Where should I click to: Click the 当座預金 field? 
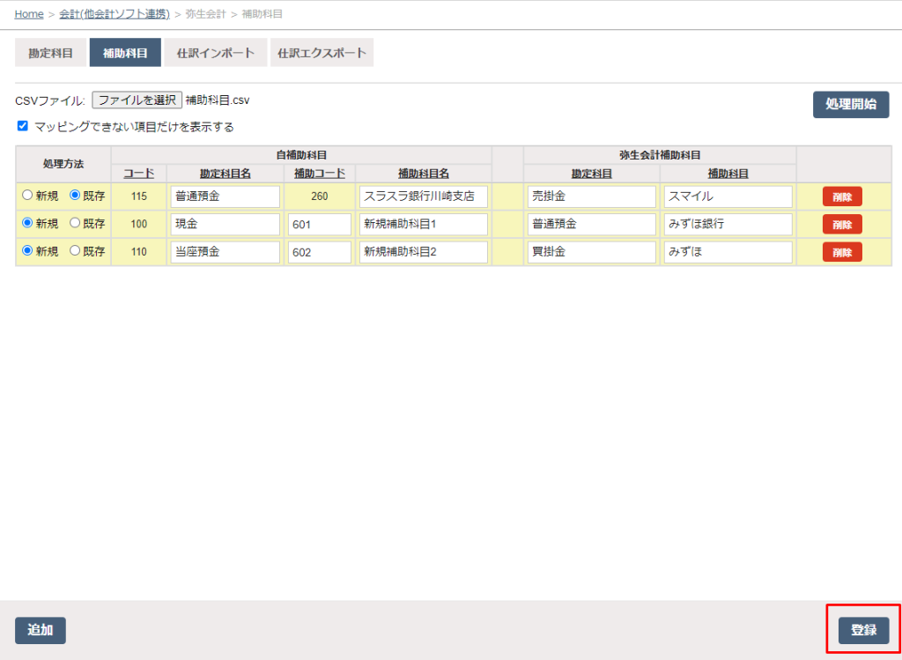(225, 251)
